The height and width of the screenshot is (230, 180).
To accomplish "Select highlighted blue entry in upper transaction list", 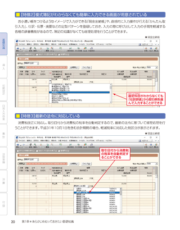I will click(x=79, y=92).
